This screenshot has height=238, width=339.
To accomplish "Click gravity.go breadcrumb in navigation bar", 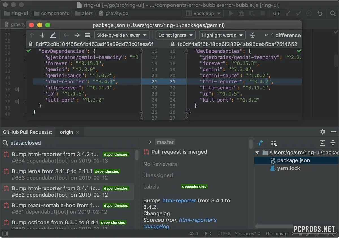I will (x=113, y=13).
